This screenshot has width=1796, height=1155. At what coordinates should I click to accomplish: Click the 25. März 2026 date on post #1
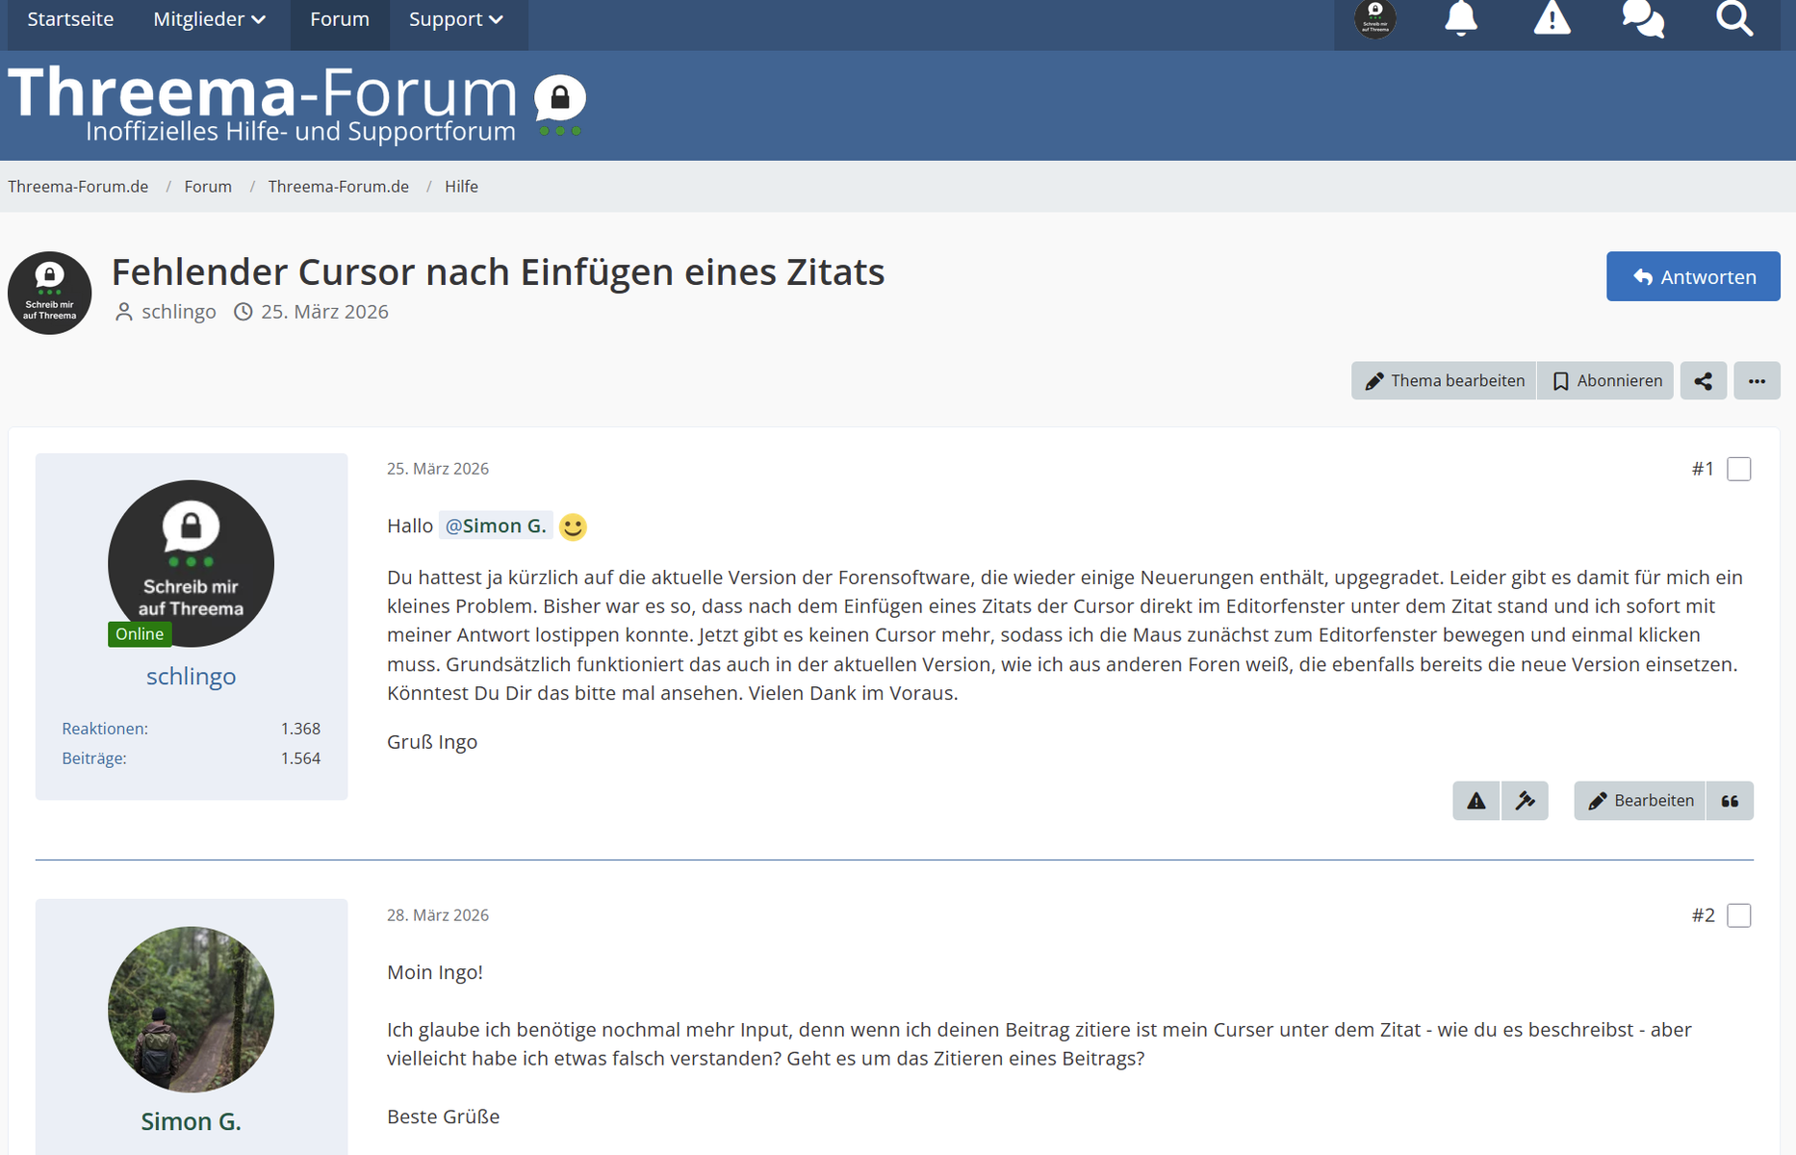point(438,469)
